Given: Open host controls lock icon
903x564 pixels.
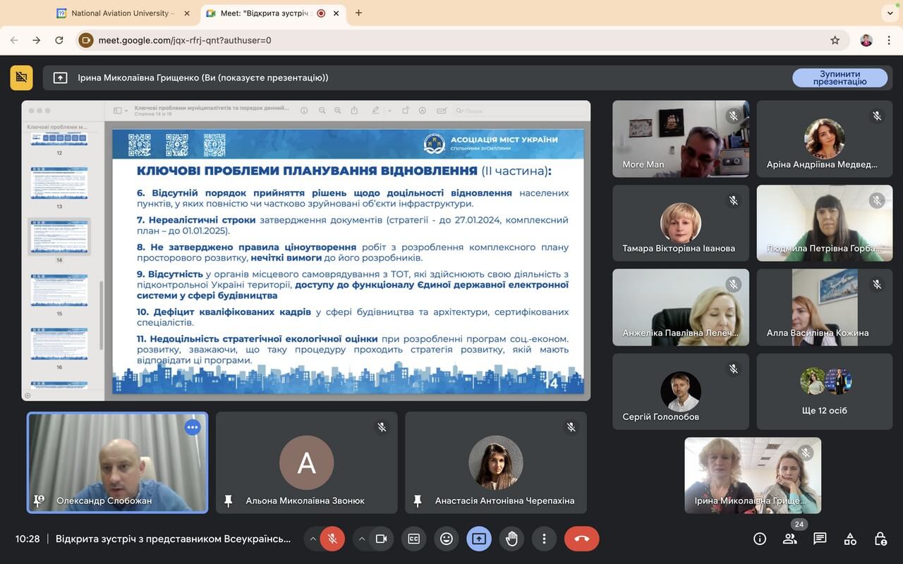Looking at the screenshot, I should [880, 539].
